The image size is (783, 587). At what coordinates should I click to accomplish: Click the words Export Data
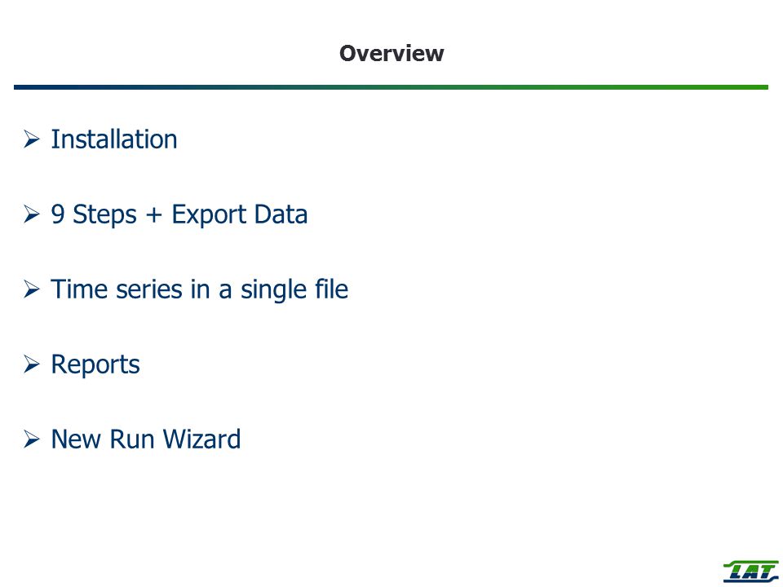click(240, 215)
